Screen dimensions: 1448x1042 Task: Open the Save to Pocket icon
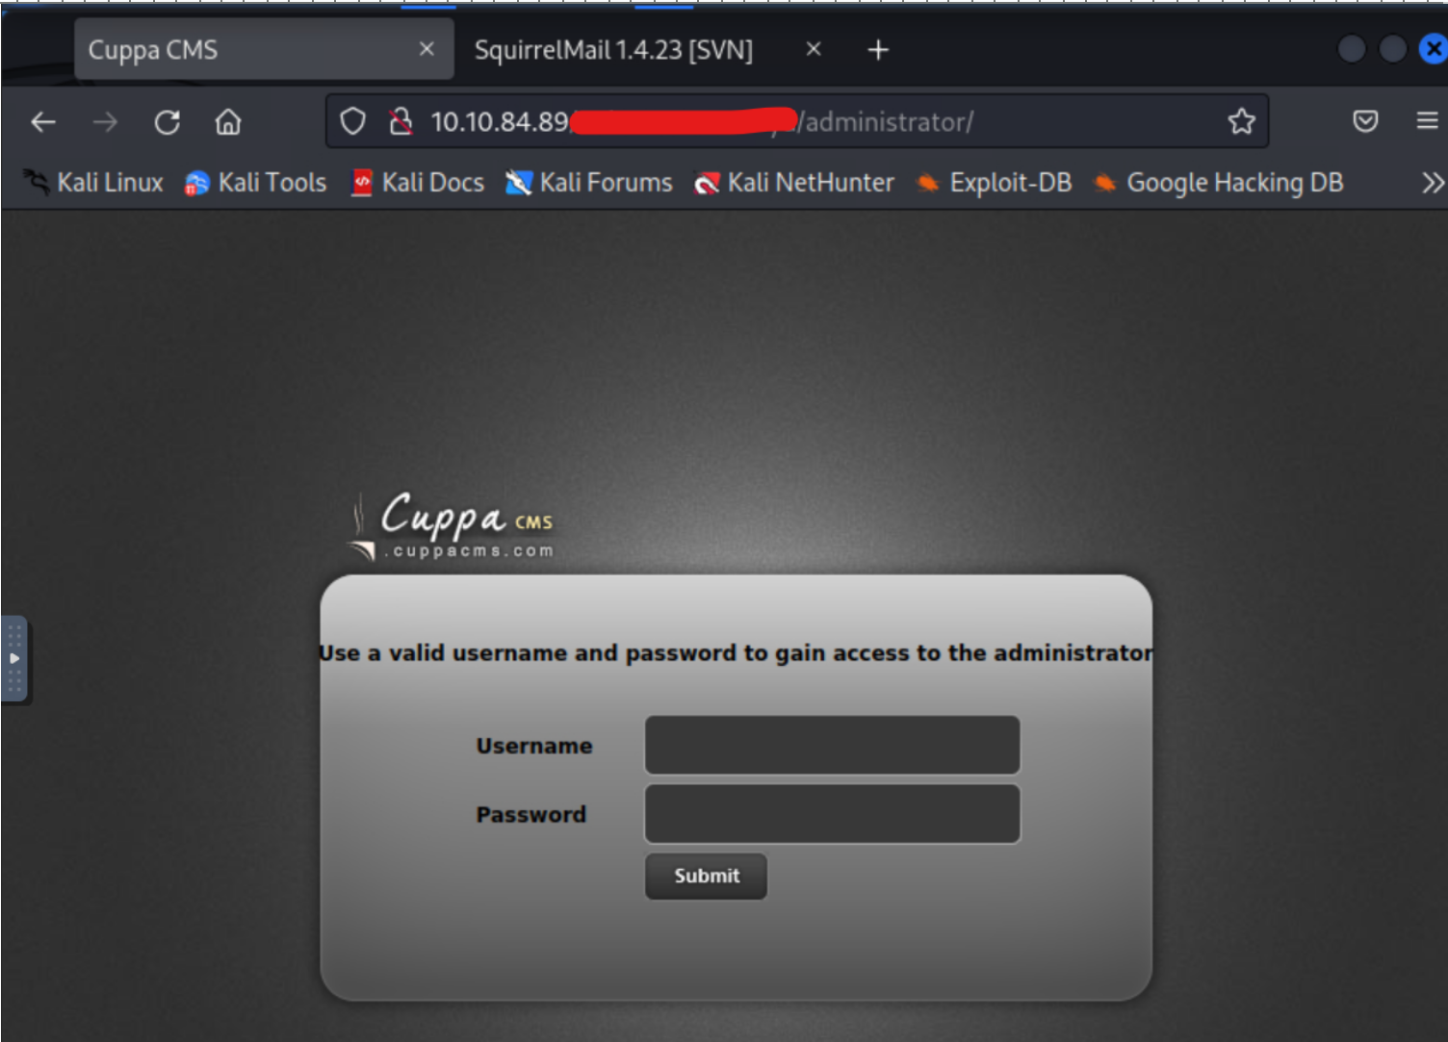point(1364,121)
